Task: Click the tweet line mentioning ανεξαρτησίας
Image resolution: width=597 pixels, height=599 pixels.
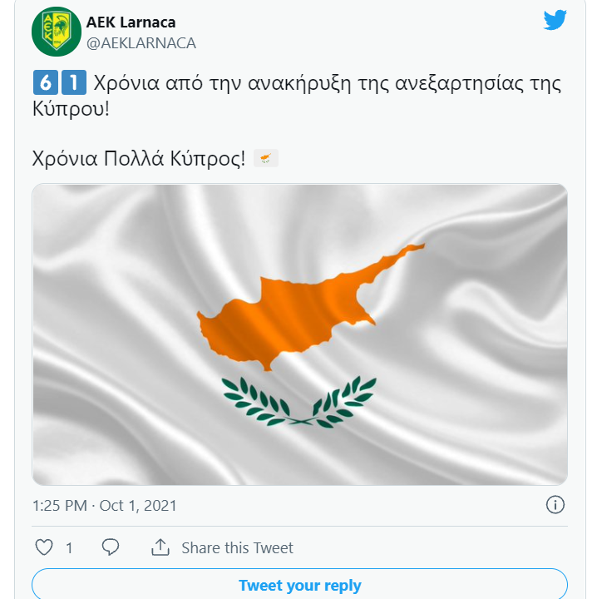Action: point(324,84)
